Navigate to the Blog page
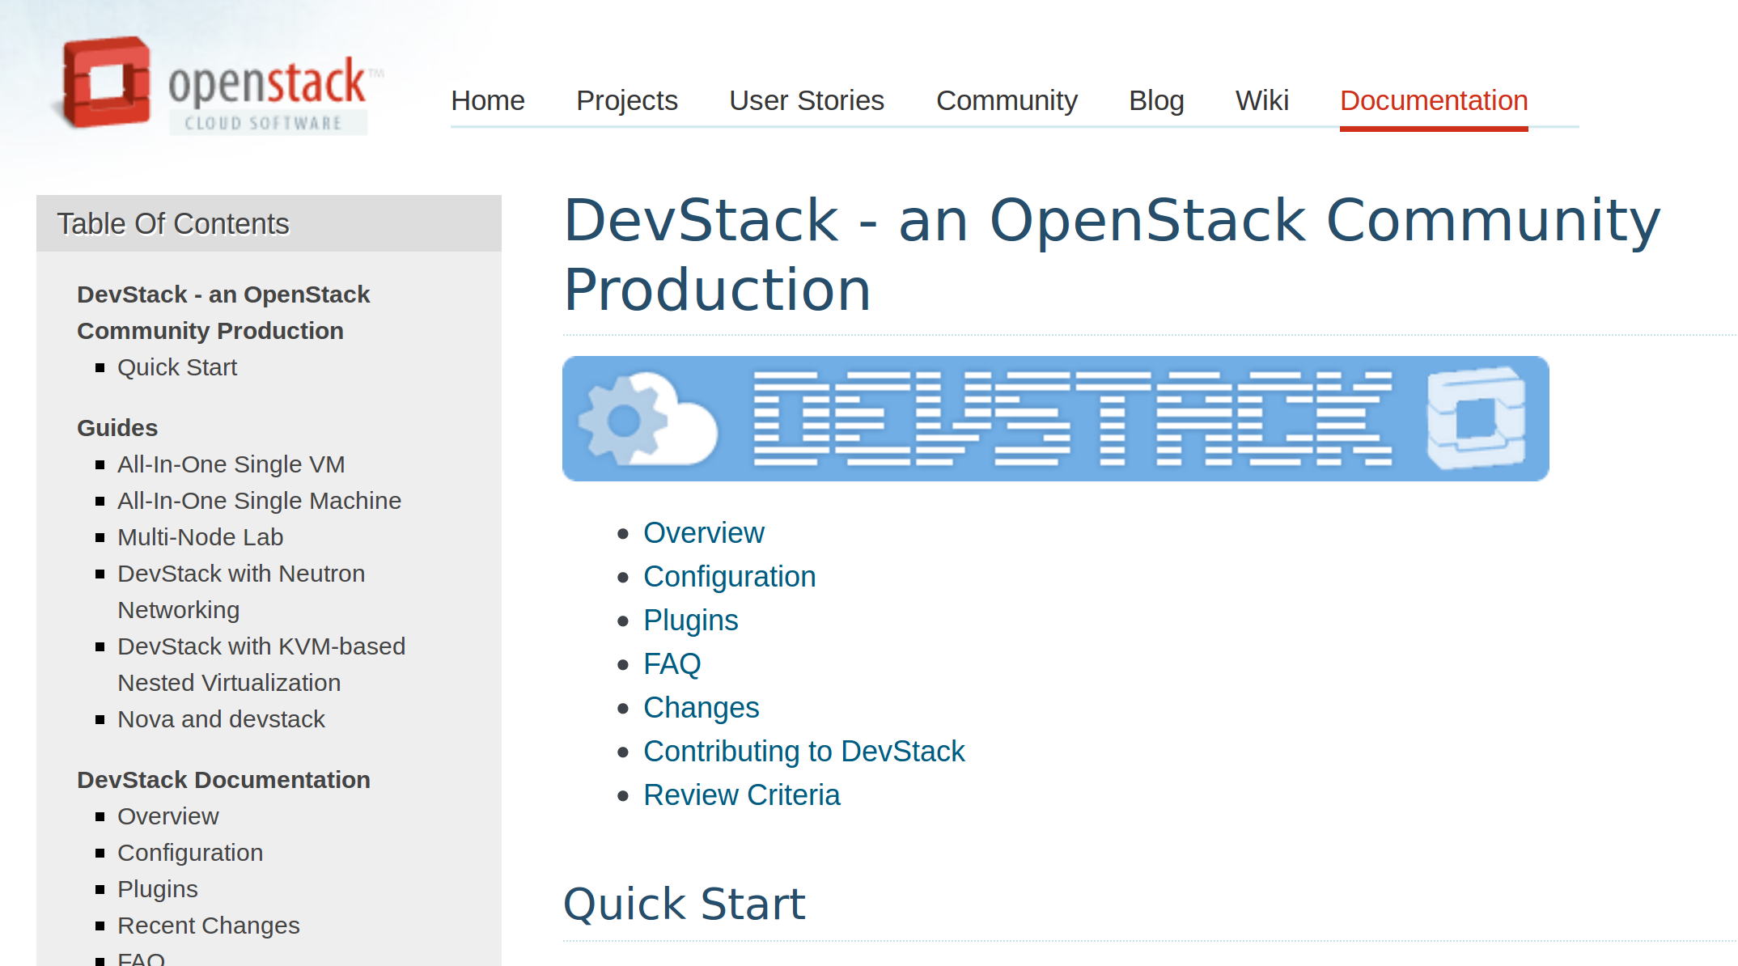 click(x=1155, y=100)
